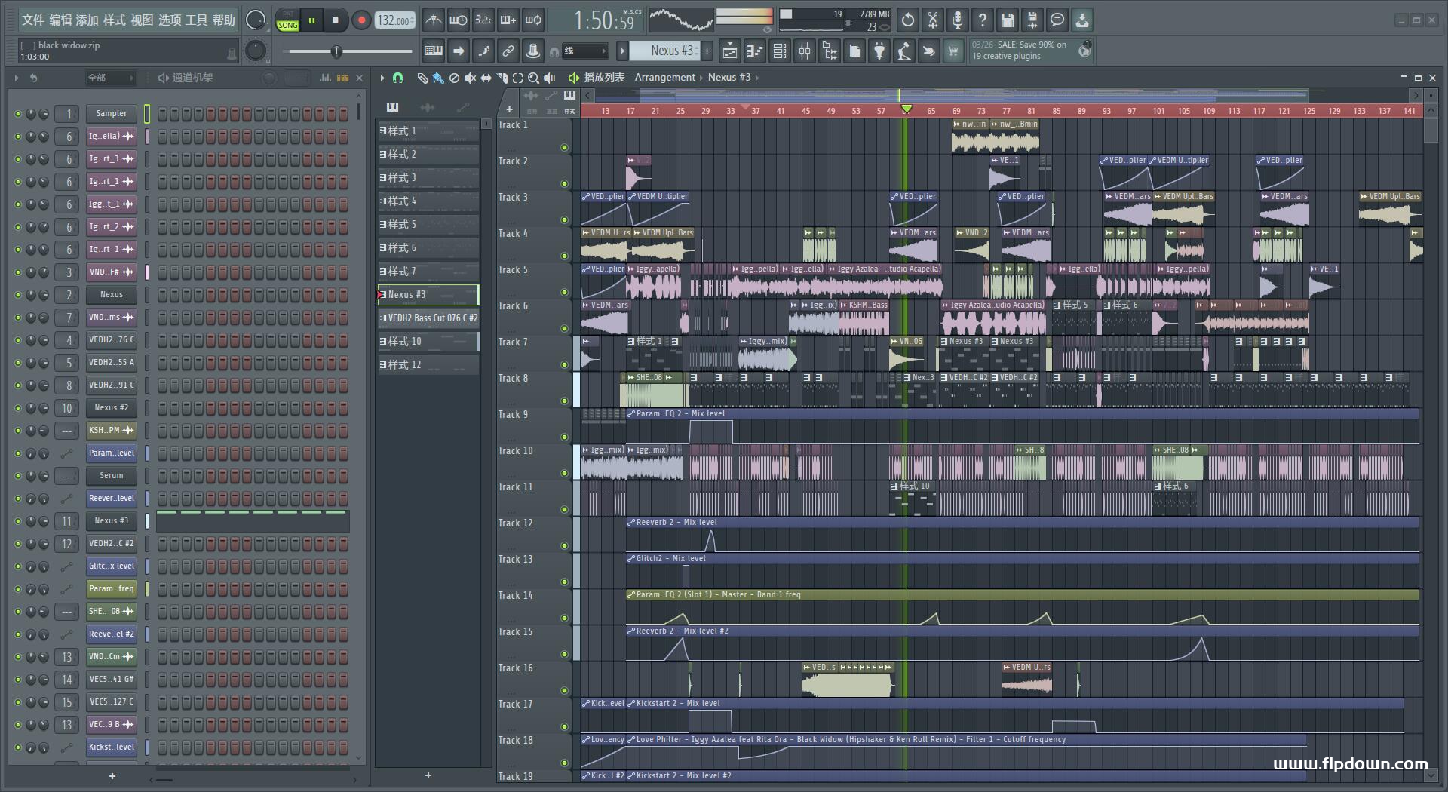Mute the Nexus channel LED

coord(17,295)
